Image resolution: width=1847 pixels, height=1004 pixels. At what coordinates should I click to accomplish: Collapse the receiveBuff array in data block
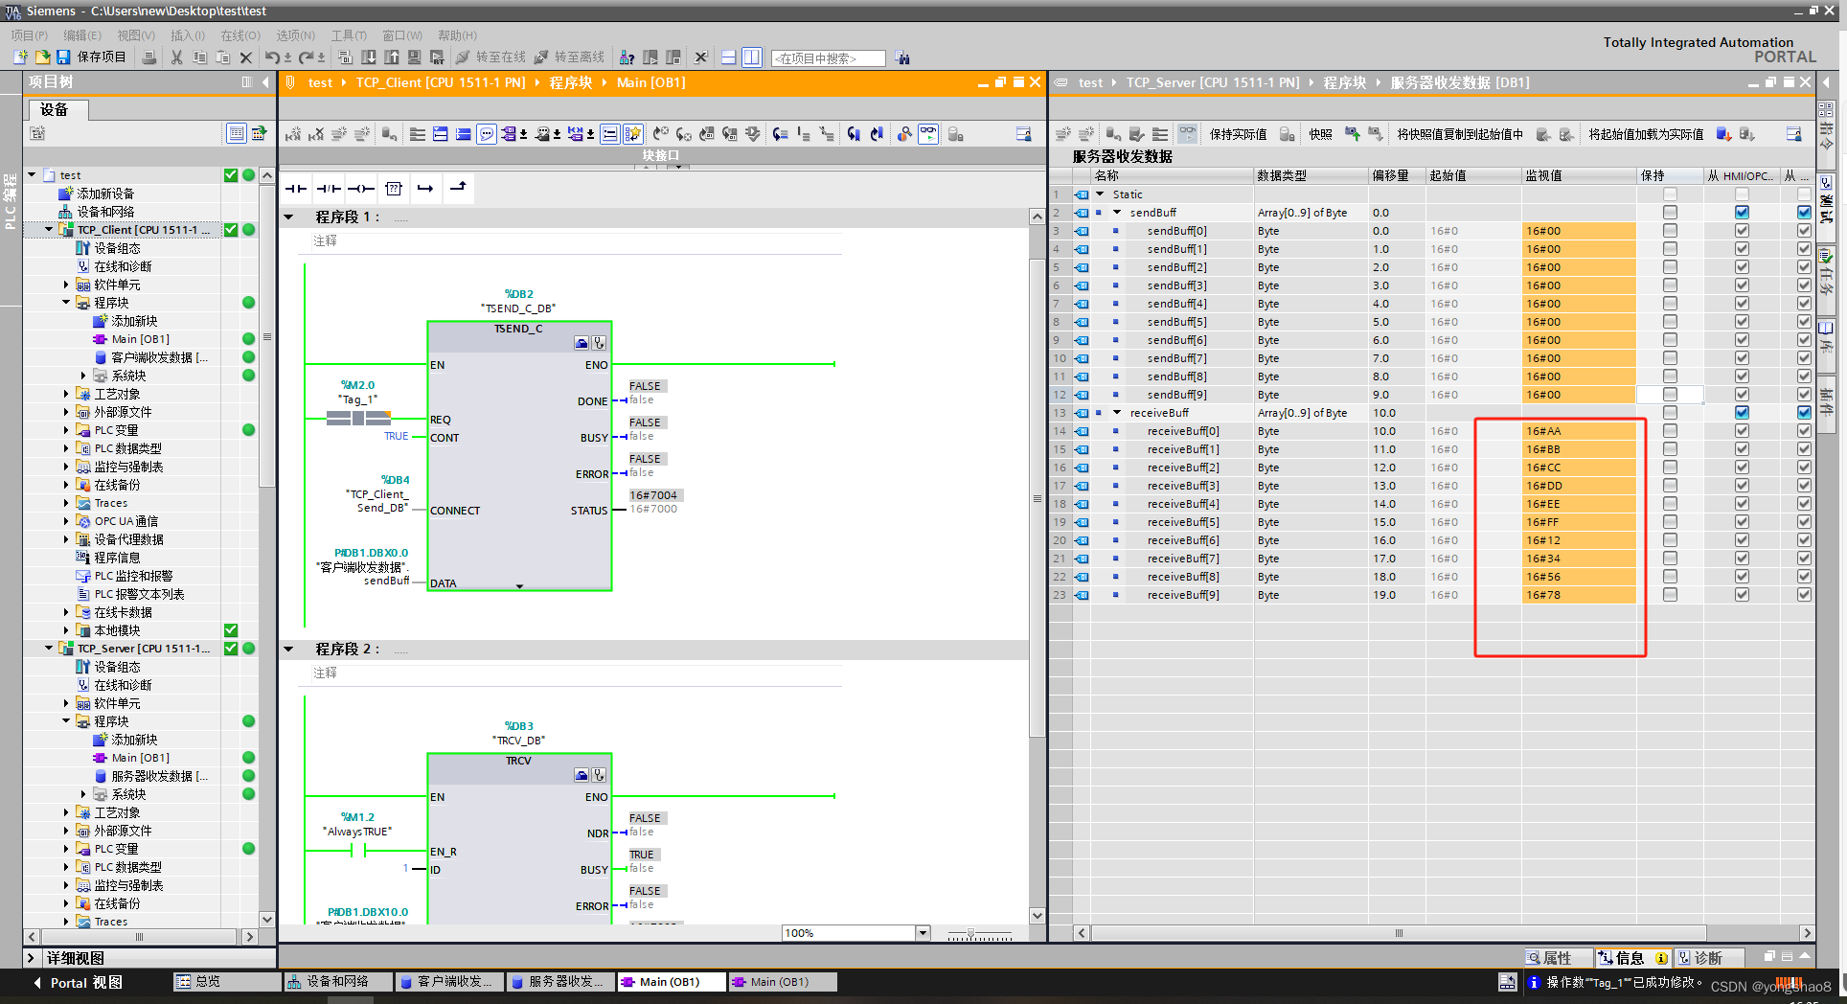pos(1117,413)
